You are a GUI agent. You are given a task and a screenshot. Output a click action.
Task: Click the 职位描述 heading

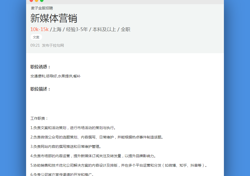[x=40, y=89]
